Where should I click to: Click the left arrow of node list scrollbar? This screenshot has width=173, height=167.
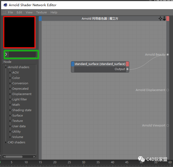pyautogui.click(x=4, y=157)
